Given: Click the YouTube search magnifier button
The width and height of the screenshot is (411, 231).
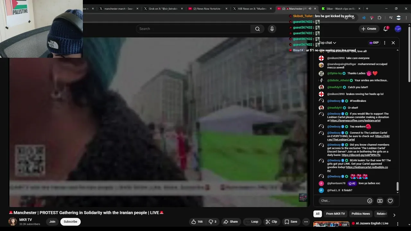Looking at the screenshot, I should [x=257, y=29].
